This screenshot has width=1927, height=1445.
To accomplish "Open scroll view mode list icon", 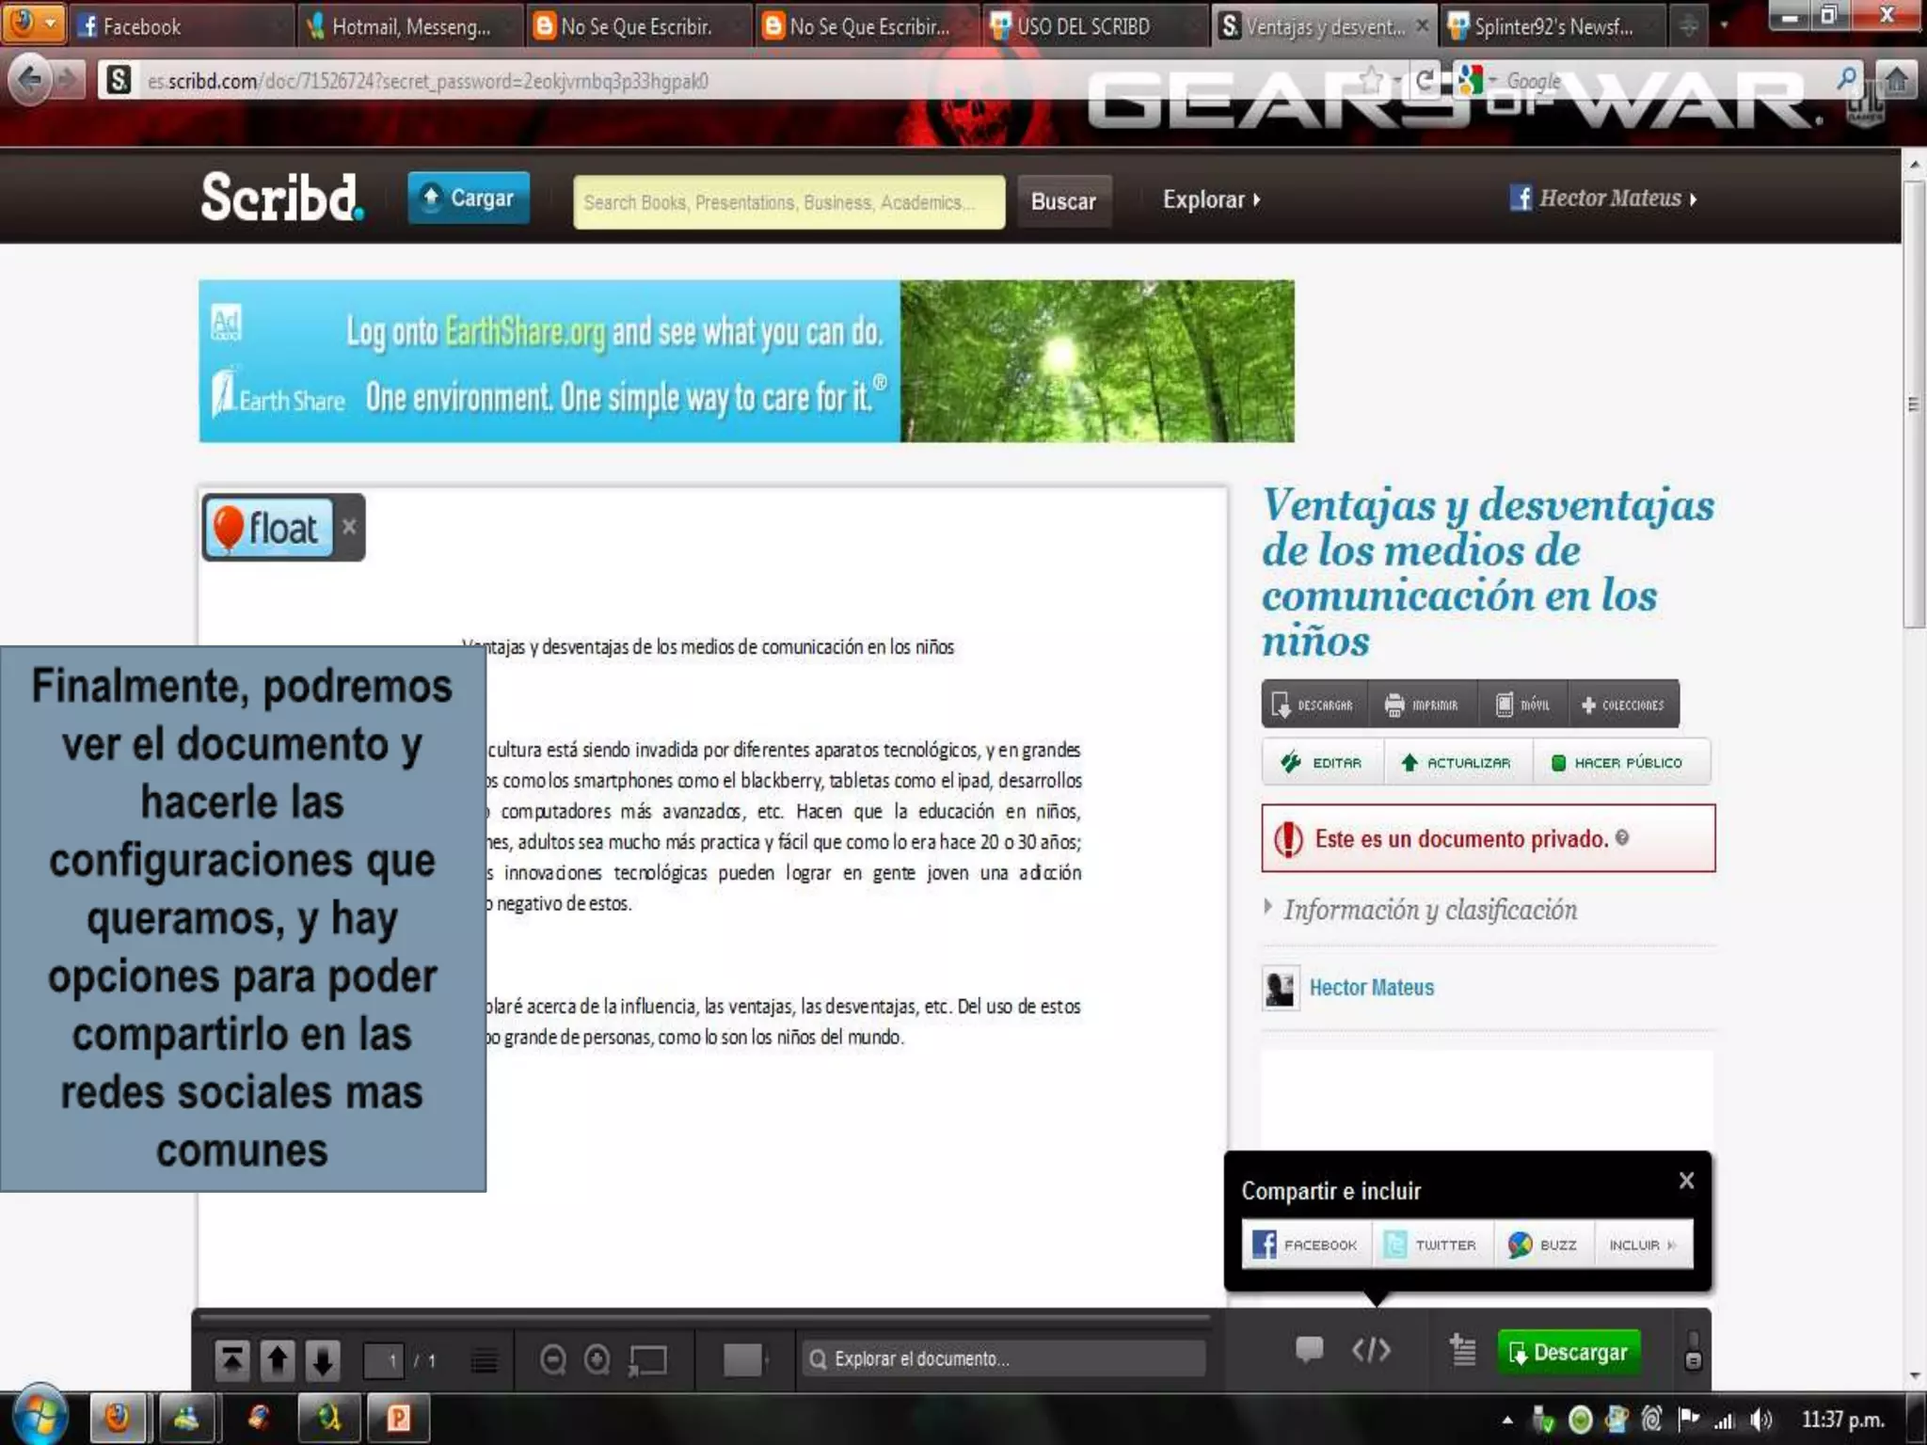I will (x=485, y=1360).
